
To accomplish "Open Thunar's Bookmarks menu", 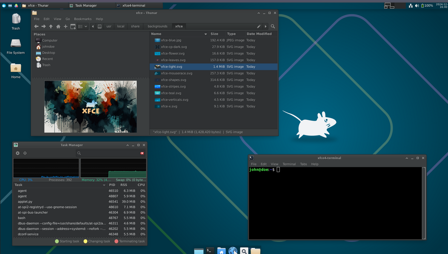I will (83, 19).
